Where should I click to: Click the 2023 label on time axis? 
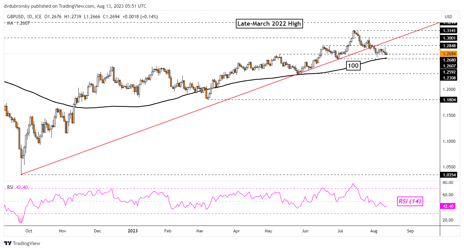coord(132,231)
